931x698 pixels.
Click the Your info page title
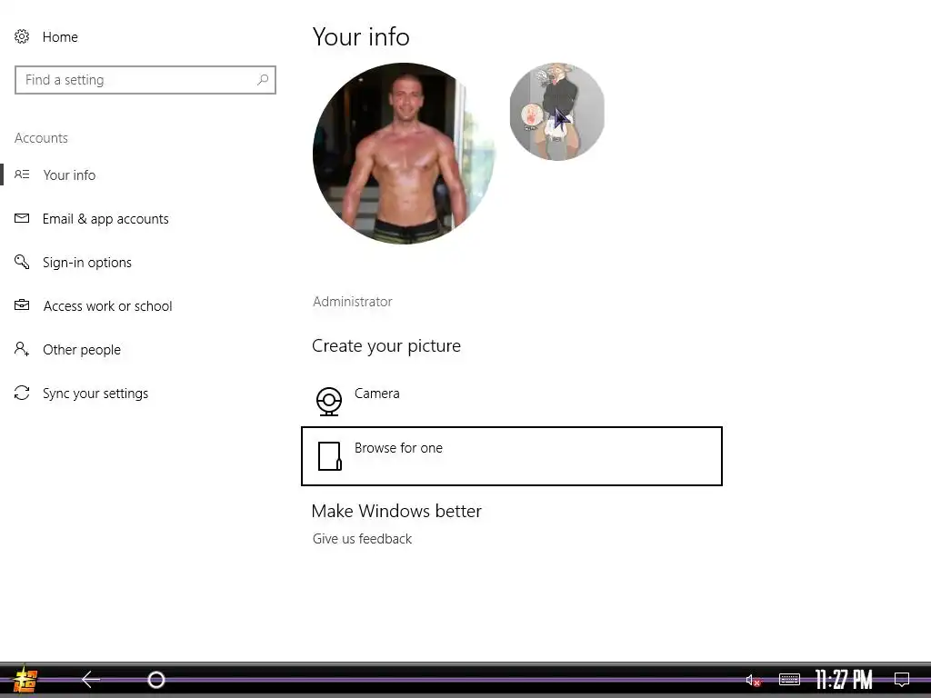pos(361,36)
